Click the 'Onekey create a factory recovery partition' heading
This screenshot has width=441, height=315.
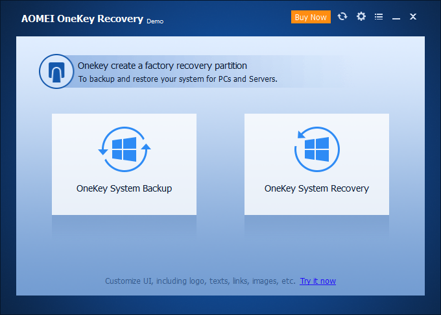click(162, 66)
